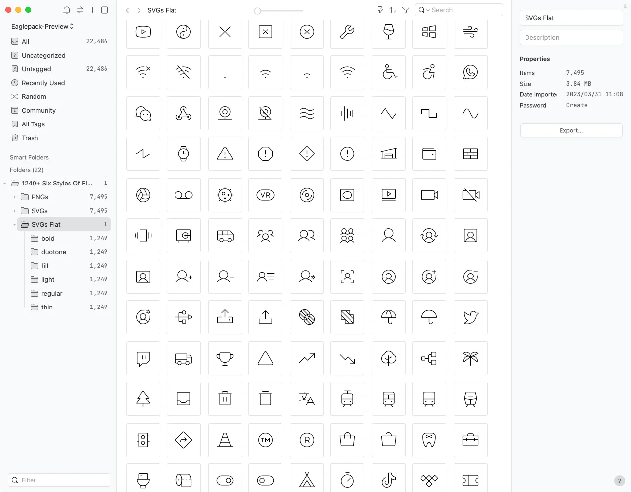Open the Eaglepack-Preview library switcher
Image resolution: width=631 pixels, height=492 pixels.
tap(42, 26)
